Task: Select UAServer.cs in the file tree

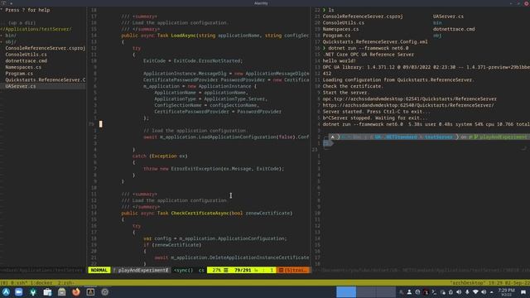Action: (20, 86)
